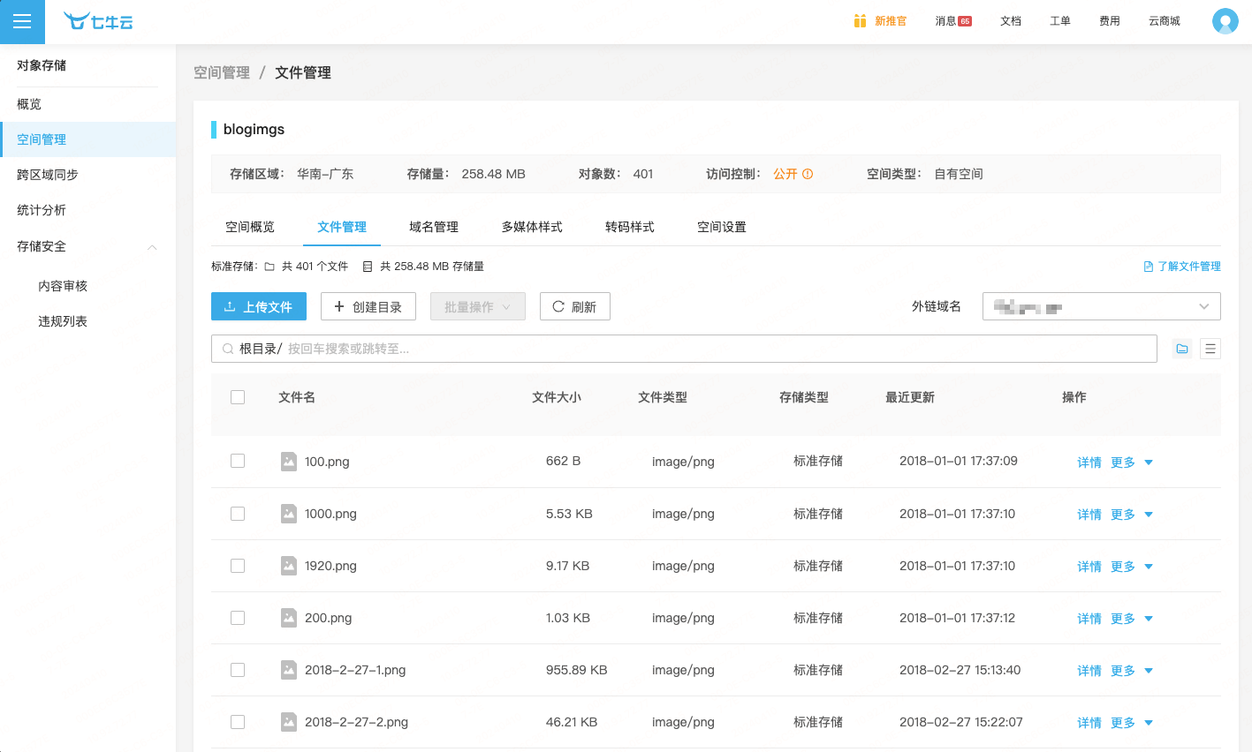Click the 上传文件 upload button

point(259,306)
